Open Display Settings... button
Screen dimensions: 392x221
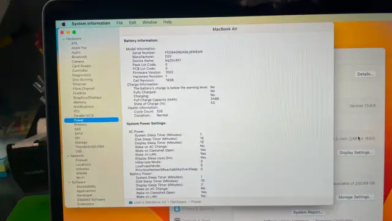tap(356, 152)
